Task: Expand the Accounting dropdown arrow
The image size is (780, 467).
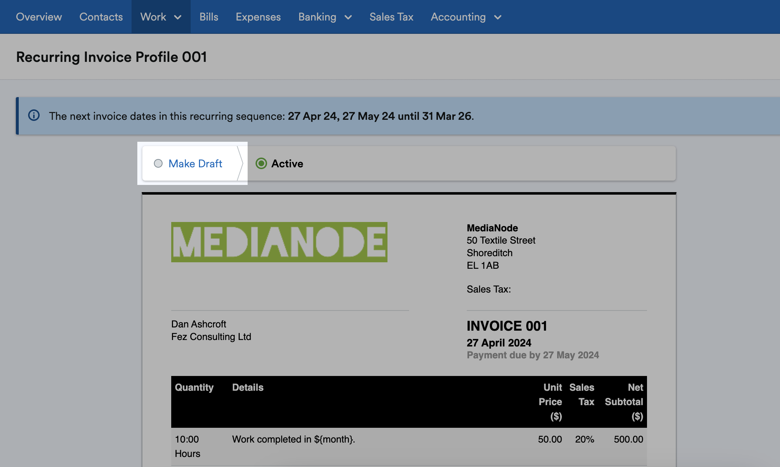Action: (x=498, y=17)
